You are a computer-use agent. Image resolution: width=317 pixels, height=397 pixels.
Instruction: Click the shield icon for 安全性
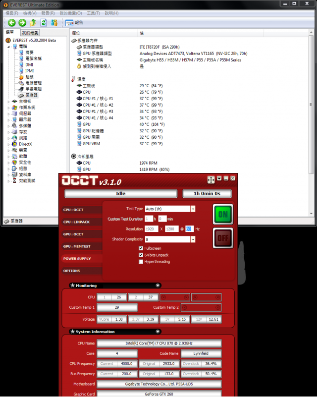click(15, 162)
